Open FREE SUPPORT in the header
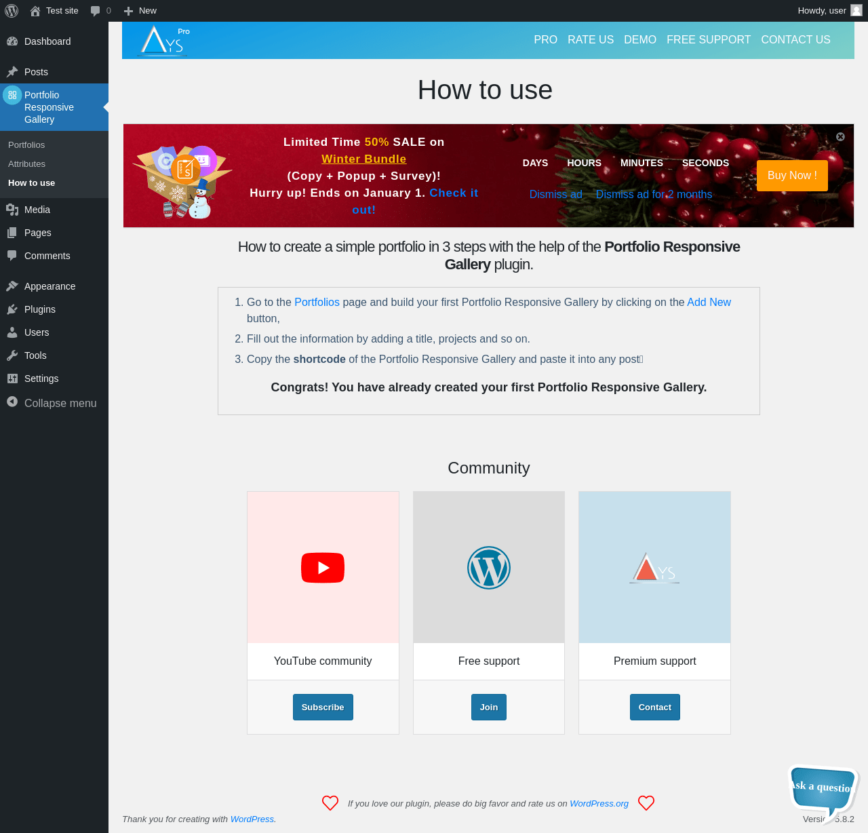The height and width of the screenshot is (833, 868). [709, 40]
